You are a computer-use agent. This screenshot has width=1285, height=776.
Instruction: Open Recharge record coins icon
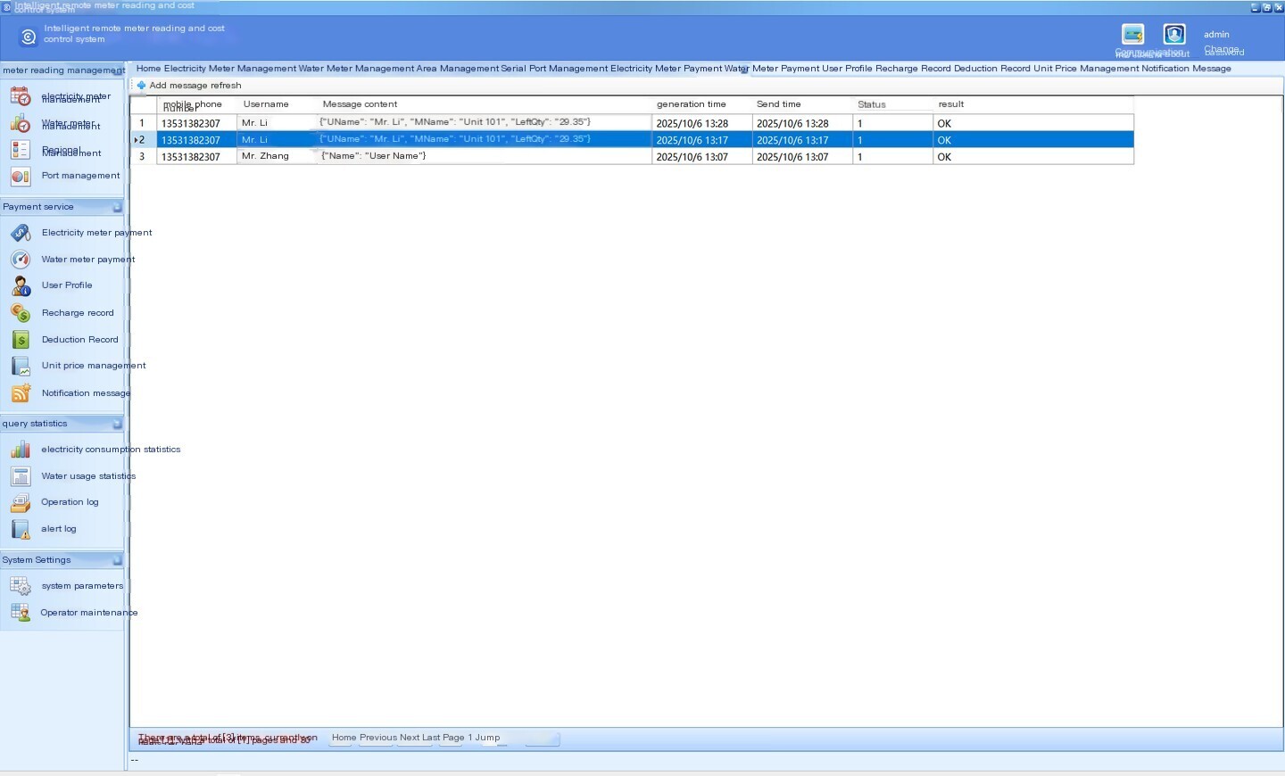(21, 313)
